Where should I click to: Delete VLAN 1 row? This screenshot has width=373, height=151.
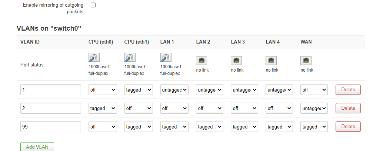[348, 90]
